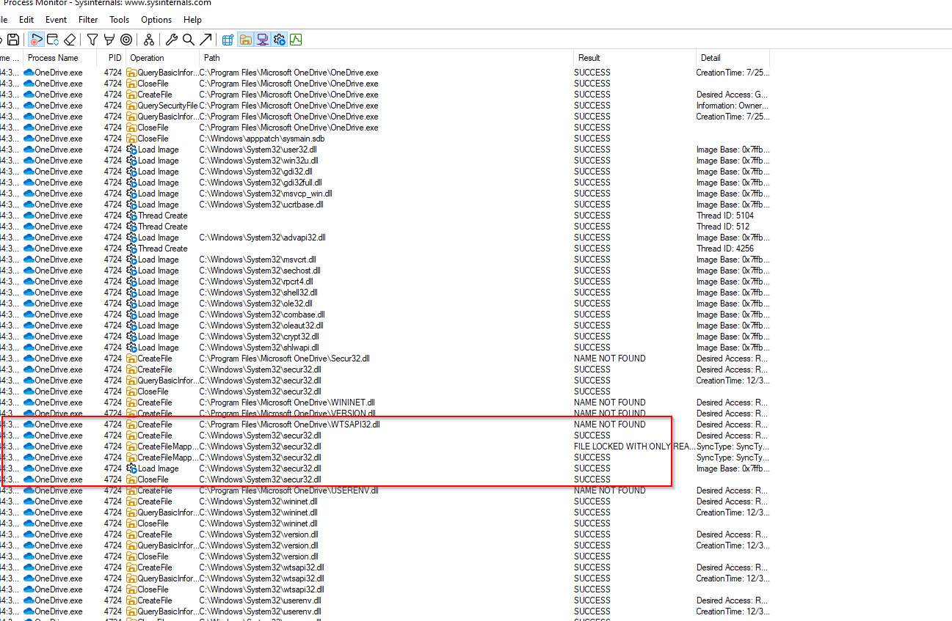This screenshot has width=952, height=621.
Task: Toggle Show Network Activity icon
Action: 263,40
